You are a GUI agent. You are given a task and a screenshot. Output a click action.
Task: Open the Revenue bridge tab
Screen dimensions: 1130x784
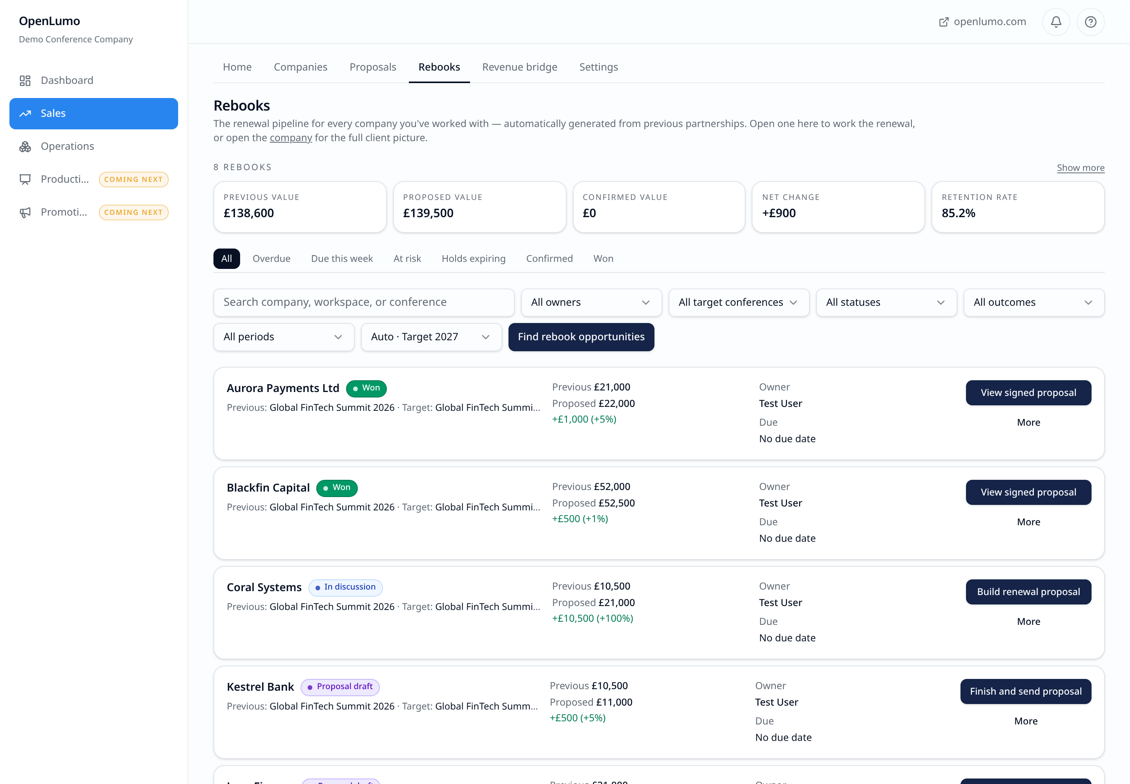(519, 67)
